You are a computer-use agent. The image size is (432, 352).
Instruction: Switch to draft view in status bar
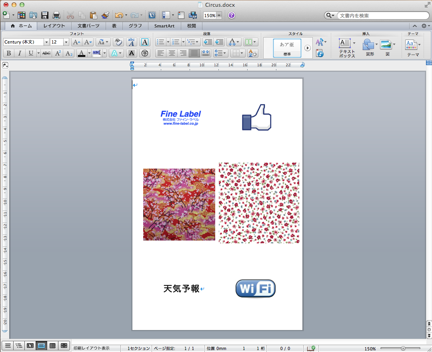coord(8,346)
